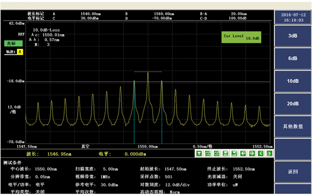Screen dimensions: 312x195
Task: Click the left arrow icon with tail
Action: (x=243, y=153)
